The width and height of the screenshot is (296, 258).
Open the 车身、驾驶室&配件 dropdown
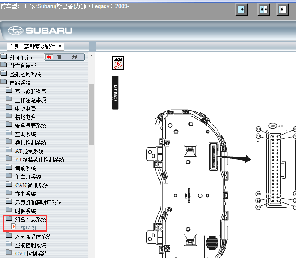(x=36, y=47)
